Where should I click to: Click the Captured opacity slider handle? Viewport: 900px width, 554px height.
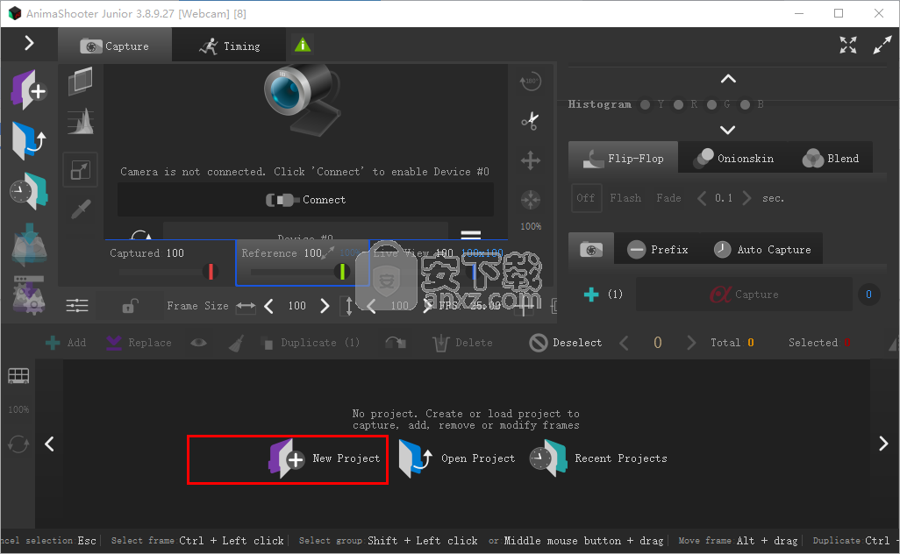coord(211,271)
